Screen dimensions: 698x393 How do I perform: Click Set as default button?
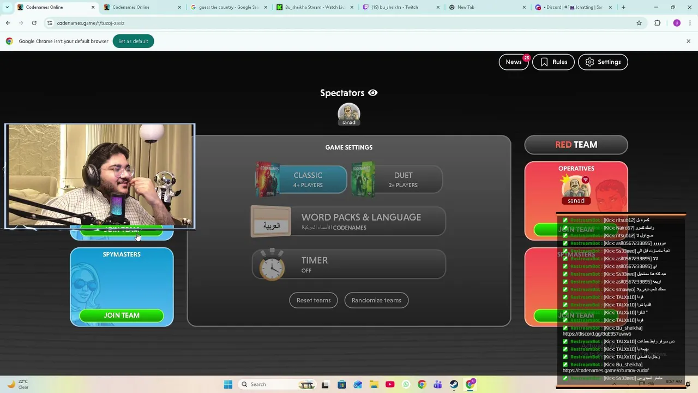tap(133, 41)
